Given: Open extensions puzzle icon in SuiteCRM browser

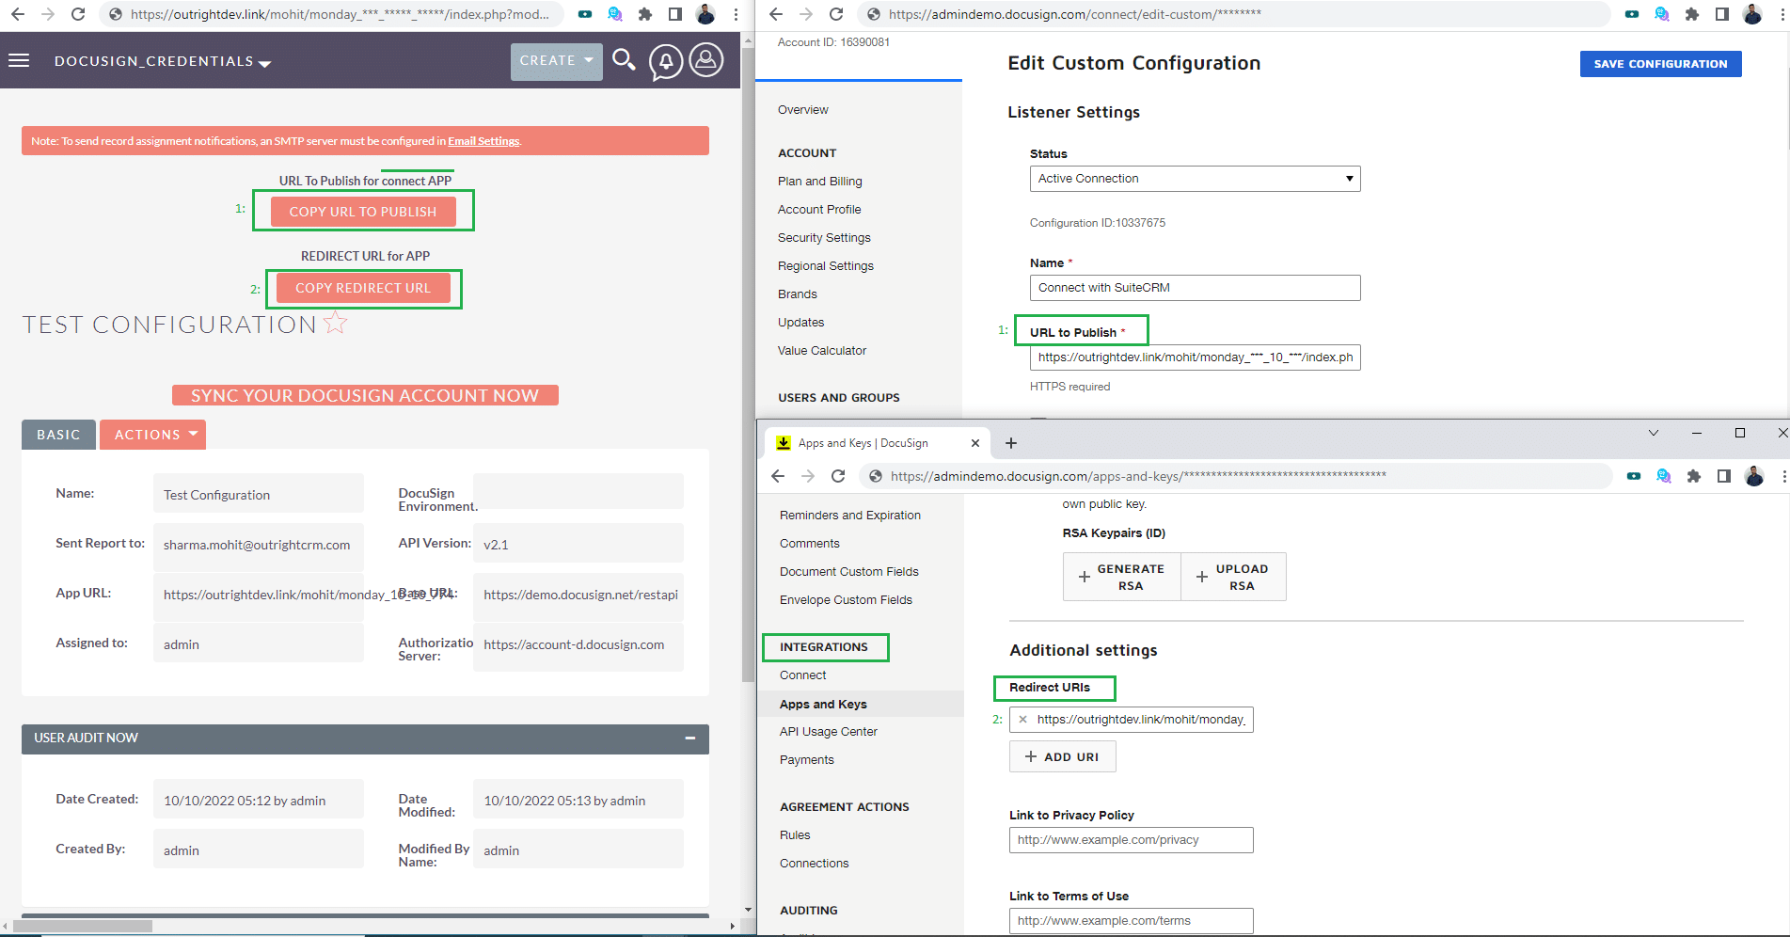Looking at the screenshot, I should (645, 14).
